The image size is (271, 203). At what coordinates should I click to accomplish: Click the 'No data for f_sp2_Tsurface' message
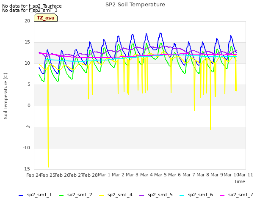coord(32,6)
